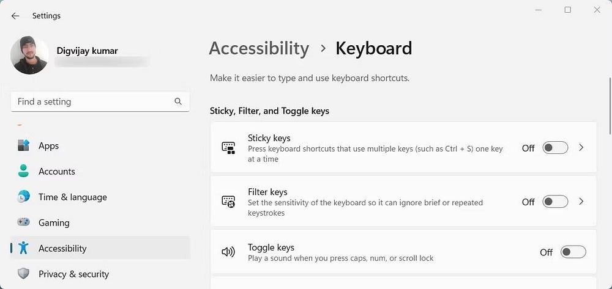
Task: Click the search magnifier icon
Action: point(178,101)
